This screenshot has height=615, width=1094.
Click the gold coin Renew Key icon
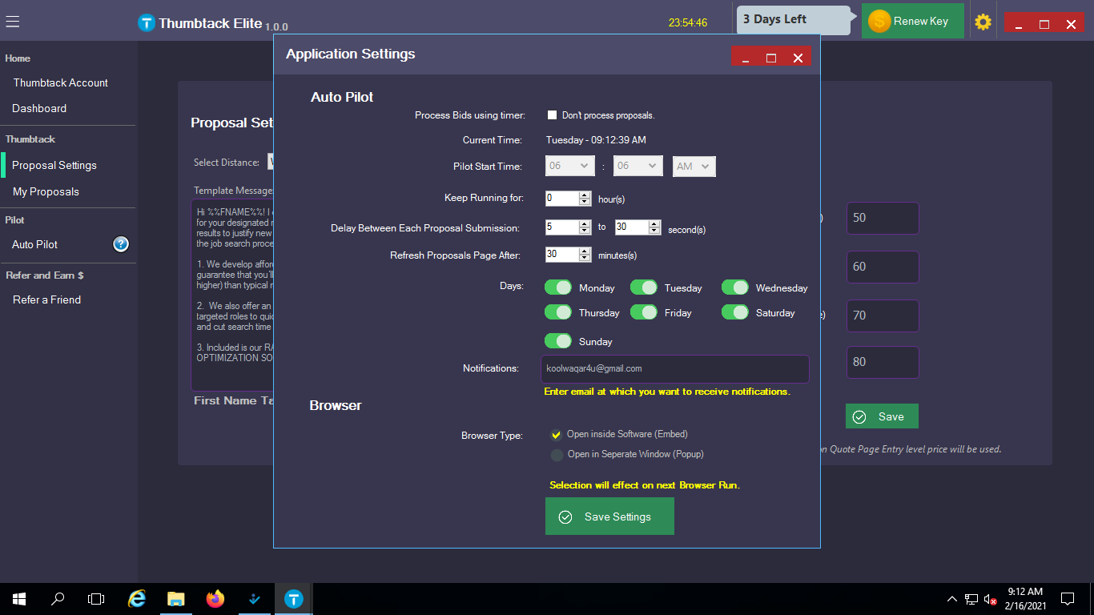pyautogui.click(x=879, y=22)
